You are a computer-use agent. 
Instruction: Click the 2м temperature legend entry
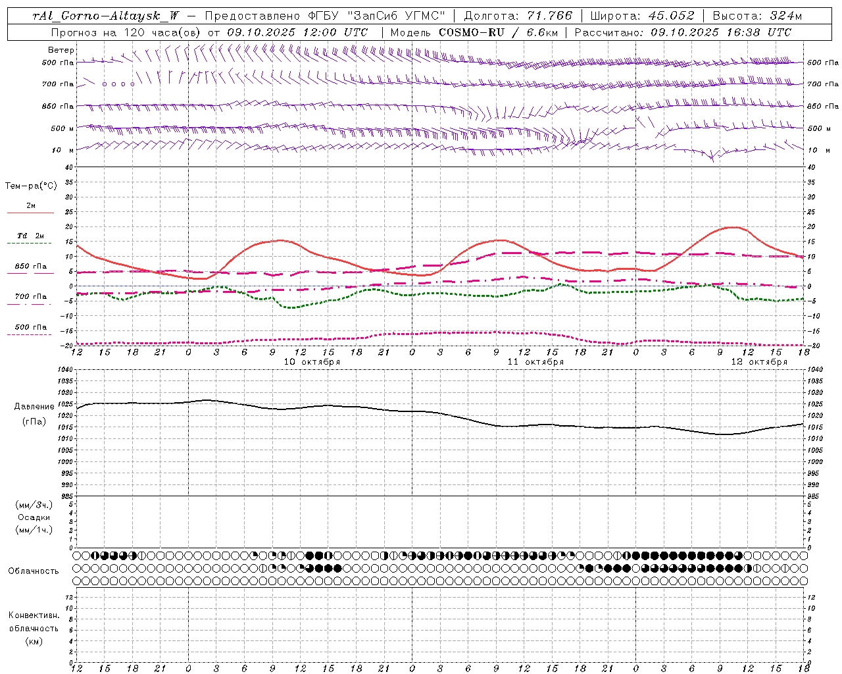click(31, 206)
